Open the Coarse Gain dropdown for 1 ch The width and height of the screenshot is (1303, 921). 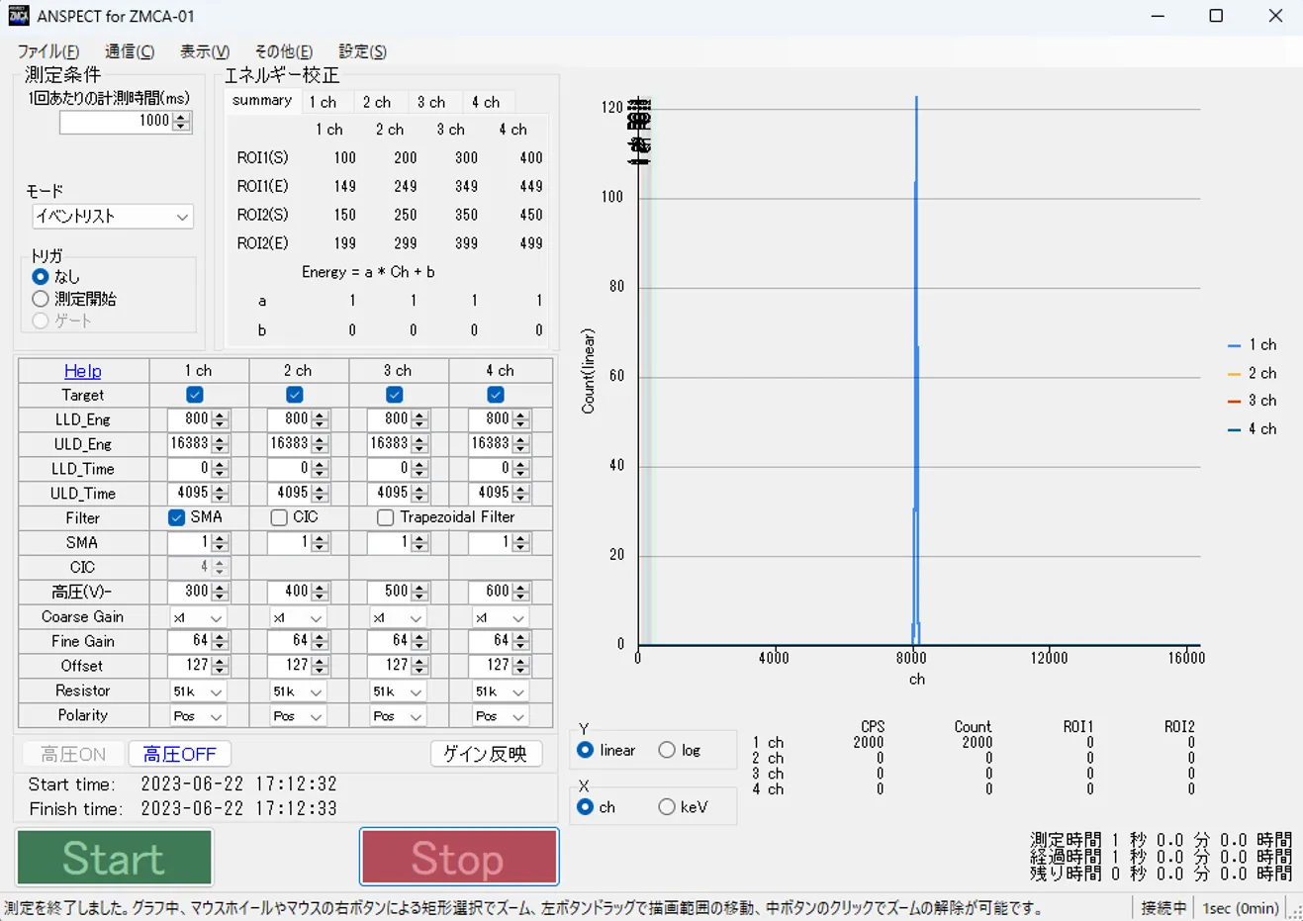(x=198, y=617)
